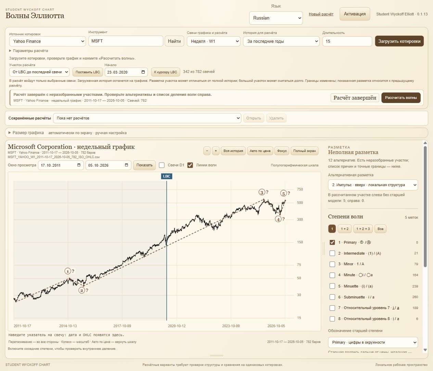Image resolution: width=433 pixels, height=371 pixels.
Task: Click the minus zoom-out chart button
Action: tap(207, 151)
